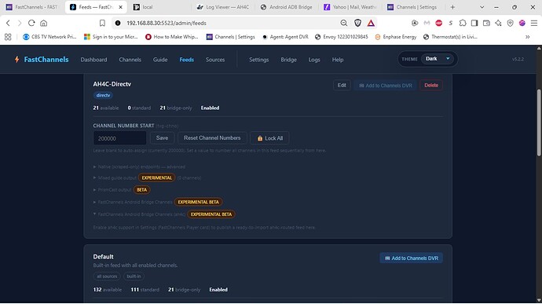Screen dimensions: 542x304
Task: Open Brave Shields lion icon
Action: pyautogui.click(x=357, y=23)
